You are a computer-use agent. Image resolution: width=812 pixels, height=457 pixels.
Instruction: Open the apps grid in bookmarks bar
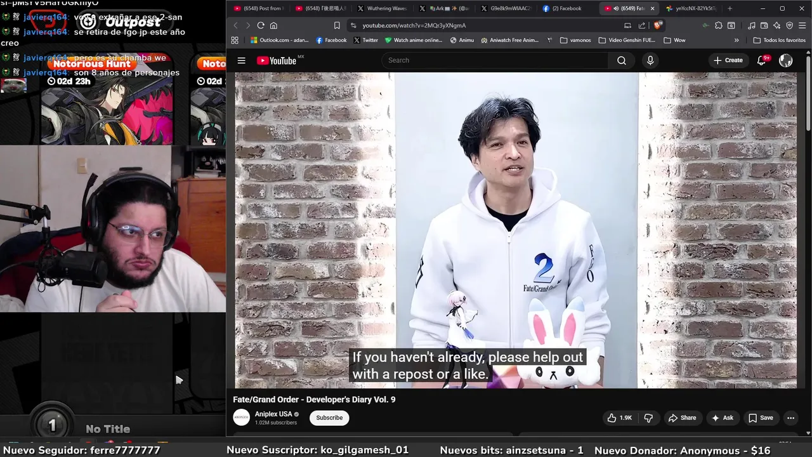click(235, 40)
